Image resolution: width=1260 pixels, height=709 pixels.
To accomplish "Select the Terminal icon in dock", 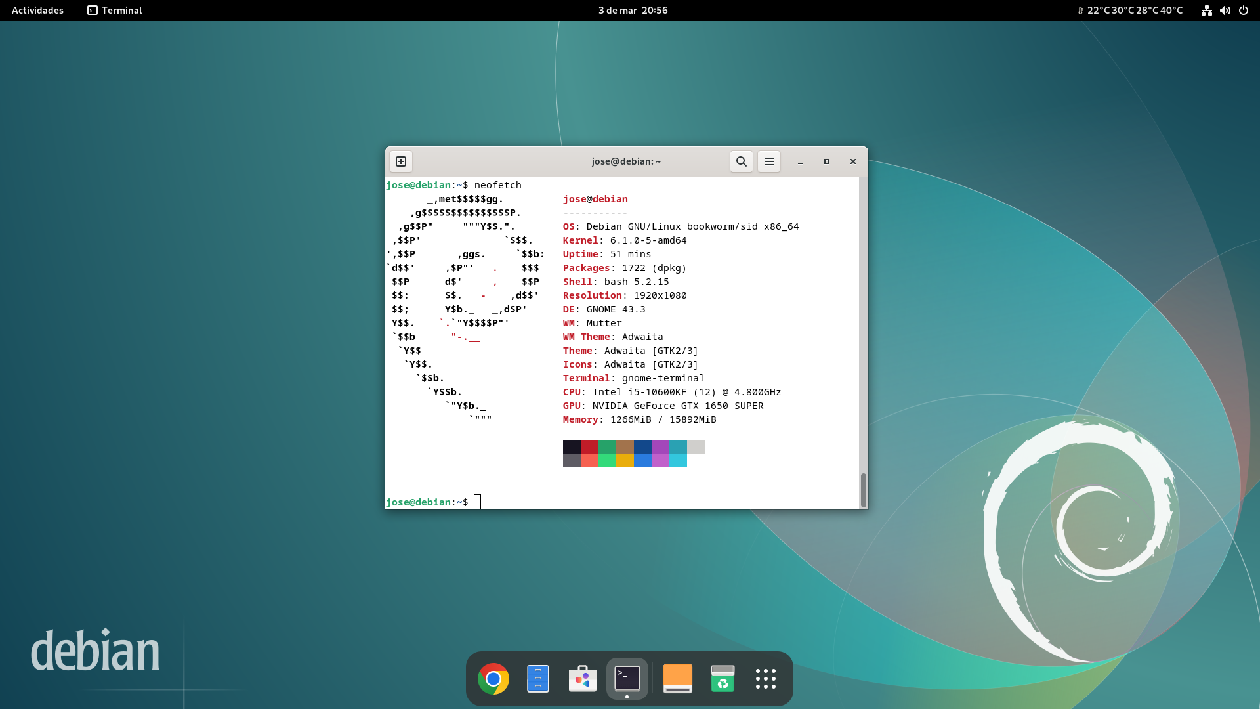I will point(627,679).
